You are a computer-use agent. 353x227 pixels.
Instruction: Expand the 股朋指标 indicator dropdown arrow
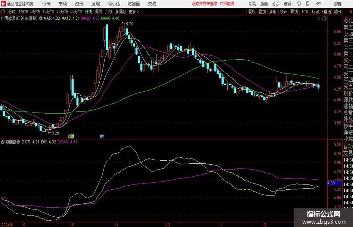point(3,142)
